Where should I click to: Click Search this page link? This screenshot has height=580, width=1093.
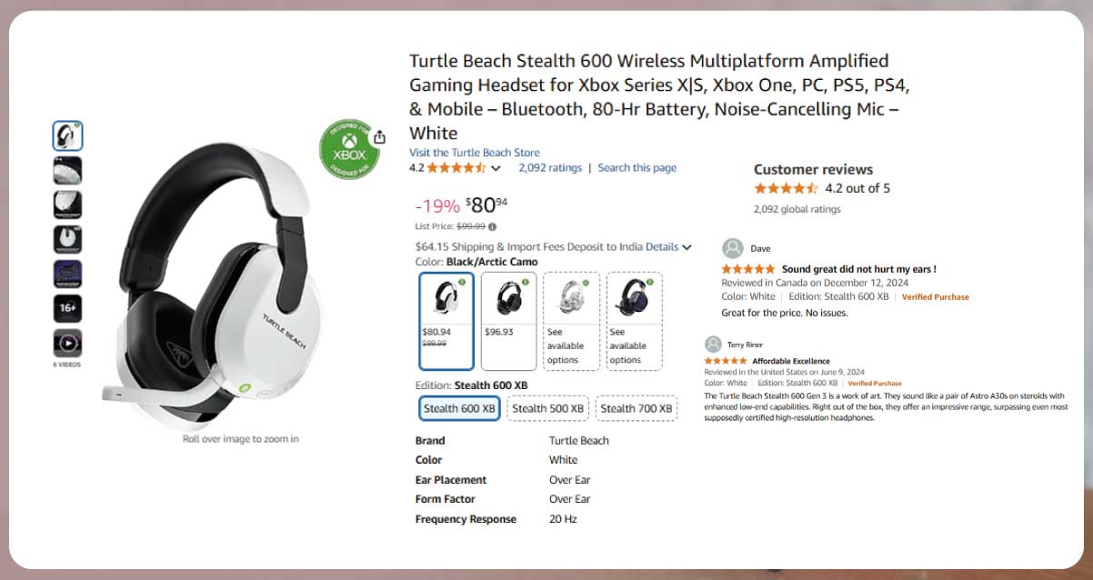click(x=637, y=167)
